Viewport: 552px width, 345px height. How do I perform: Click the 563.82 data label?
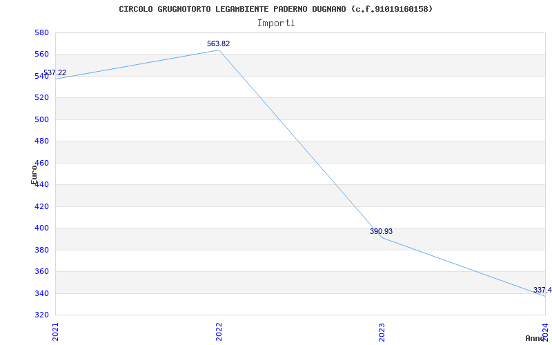click(x=218, y=43)
